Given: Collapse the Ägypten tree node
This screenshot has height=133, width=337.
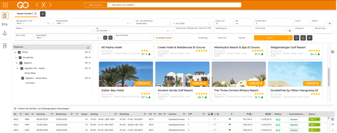Looking at the screenshot, I should 16,63.
